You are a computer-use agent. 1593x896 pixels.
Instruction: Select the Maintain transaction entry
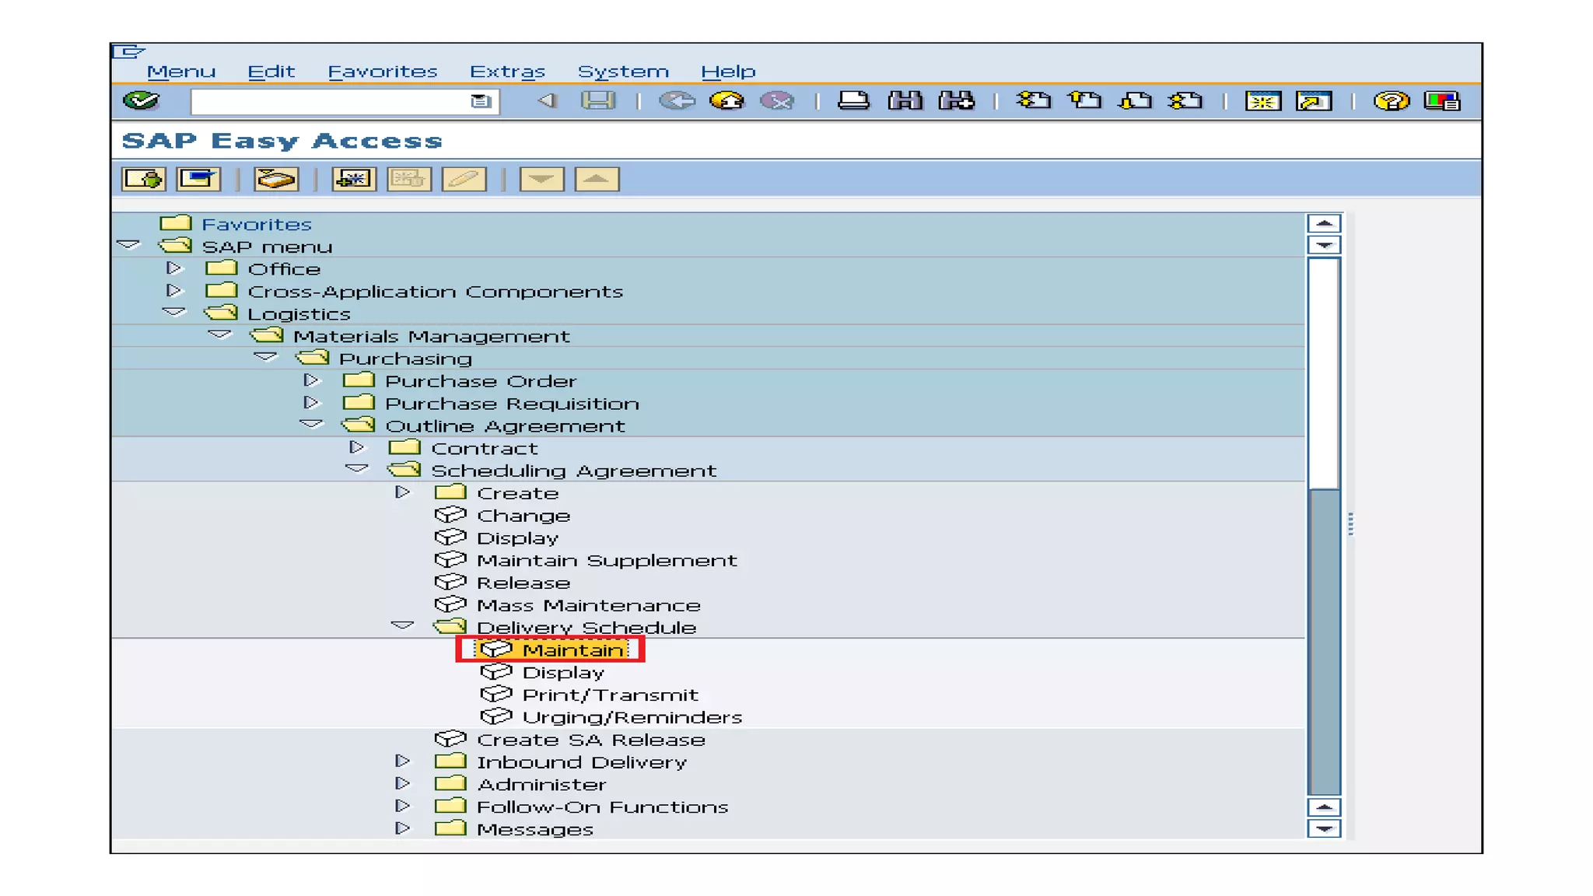(x=572, y=649)
